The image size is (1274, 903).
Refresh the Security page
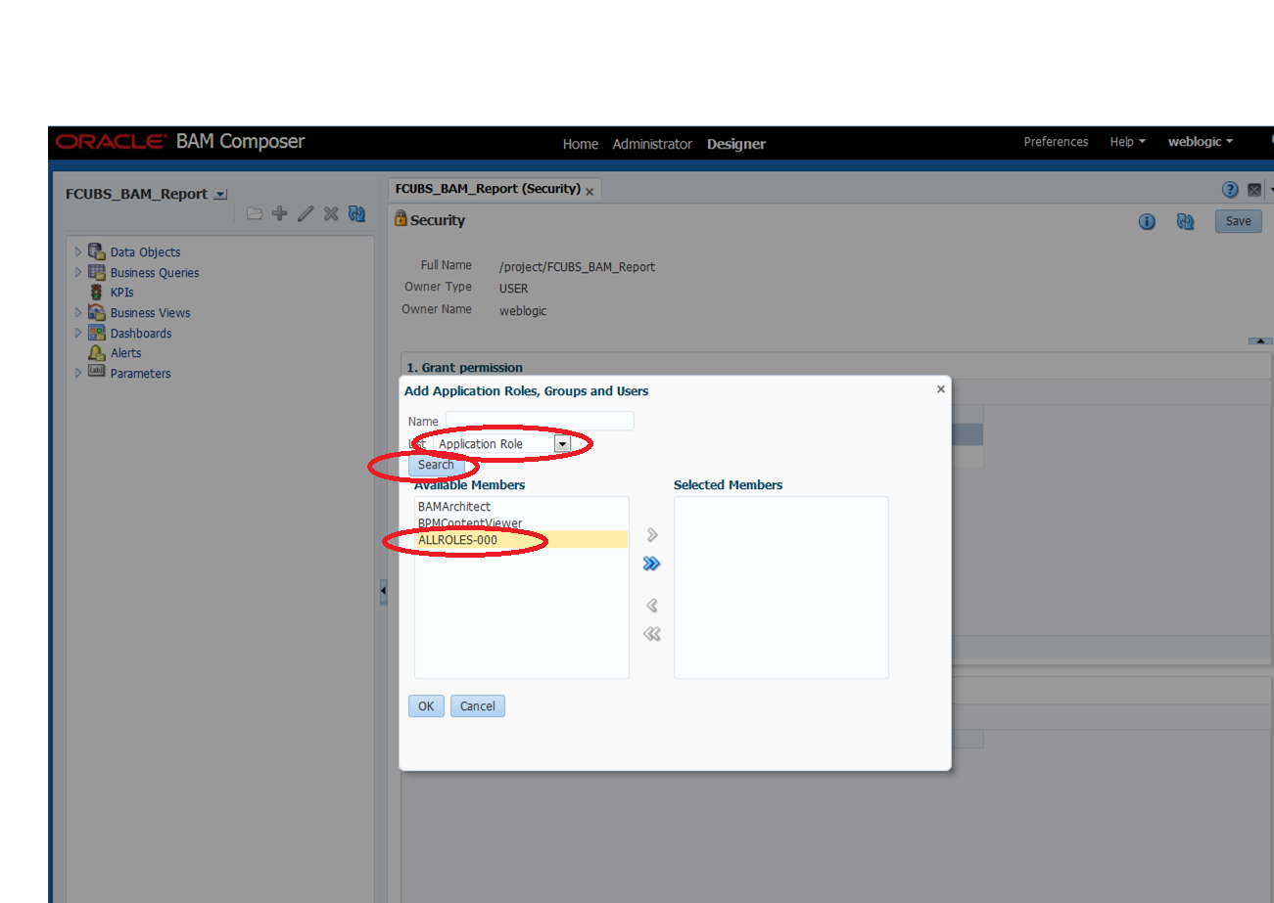coord(1186,222)
